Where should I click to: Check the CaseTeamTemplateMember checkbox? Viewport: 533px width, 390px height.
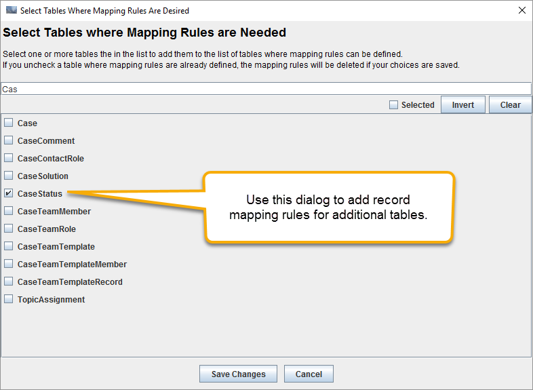coord(9,265)
